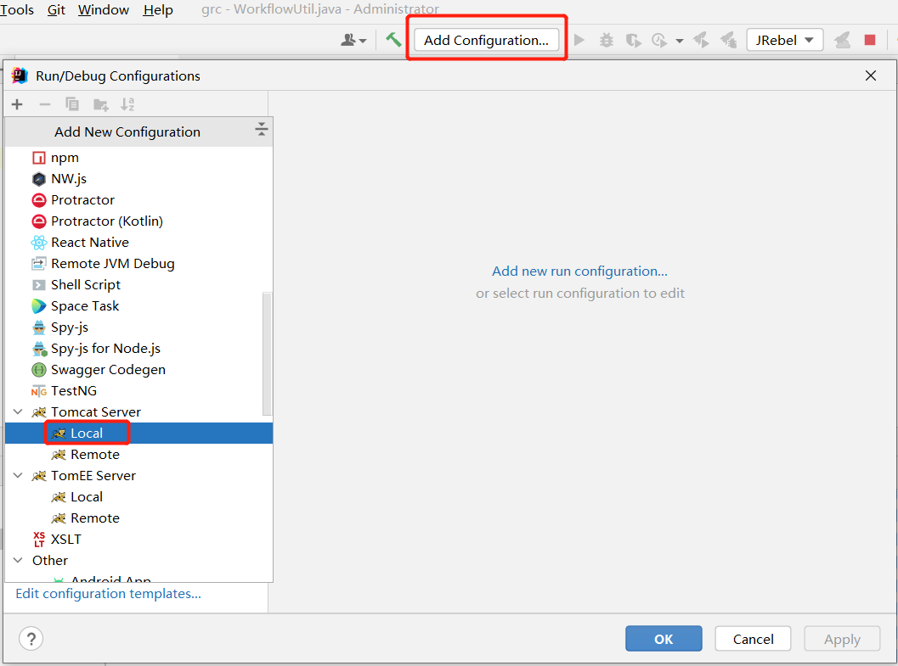898x666 pixels.
Task: Click the Cancel button
Action: tap(753, 639)
